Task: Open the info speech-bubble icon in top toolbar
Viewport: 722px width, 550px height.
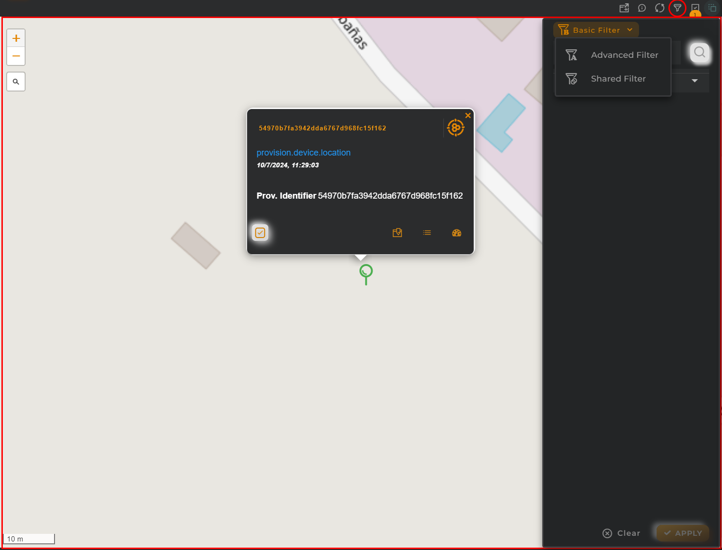Action: (x=642, y=8)
